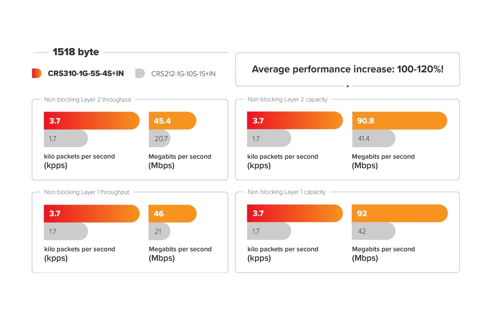Select the orange 45.4 Mbps bar
This screenshot has height=321, width=492.
pyautogui.click(x=172, y=121)
